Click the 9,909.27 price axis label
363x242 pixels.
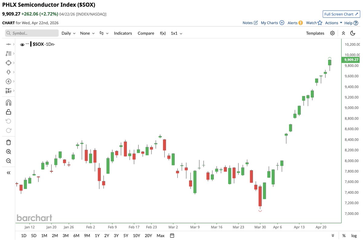point(351,60)
